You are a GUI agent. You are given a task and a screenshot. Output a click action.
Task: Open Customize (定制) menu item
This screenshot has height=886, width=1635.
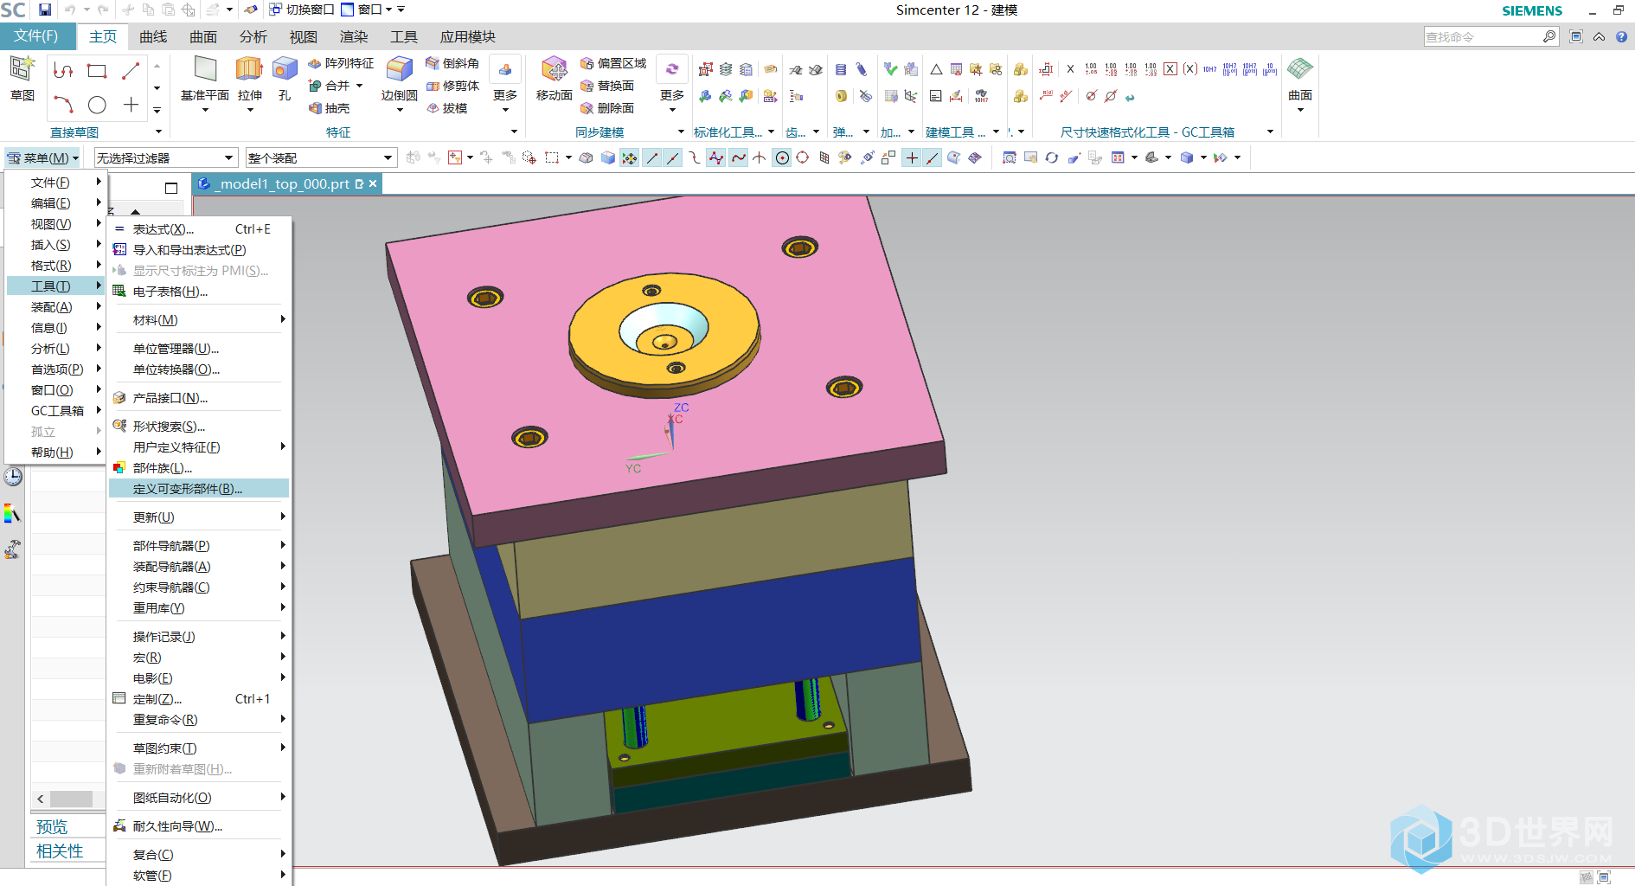[199, 699]
